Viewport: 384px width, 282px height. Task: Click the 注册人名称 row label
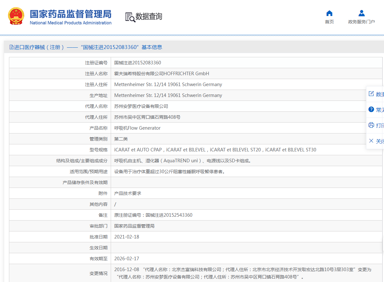96,74
